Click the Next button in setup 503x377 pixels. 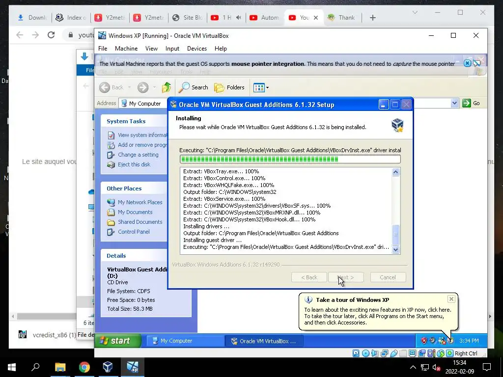(x=346, y=277)
